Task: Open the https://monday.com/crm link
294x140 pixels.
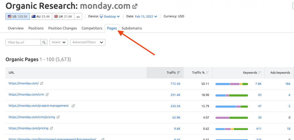Action: [x=26, y=95]
